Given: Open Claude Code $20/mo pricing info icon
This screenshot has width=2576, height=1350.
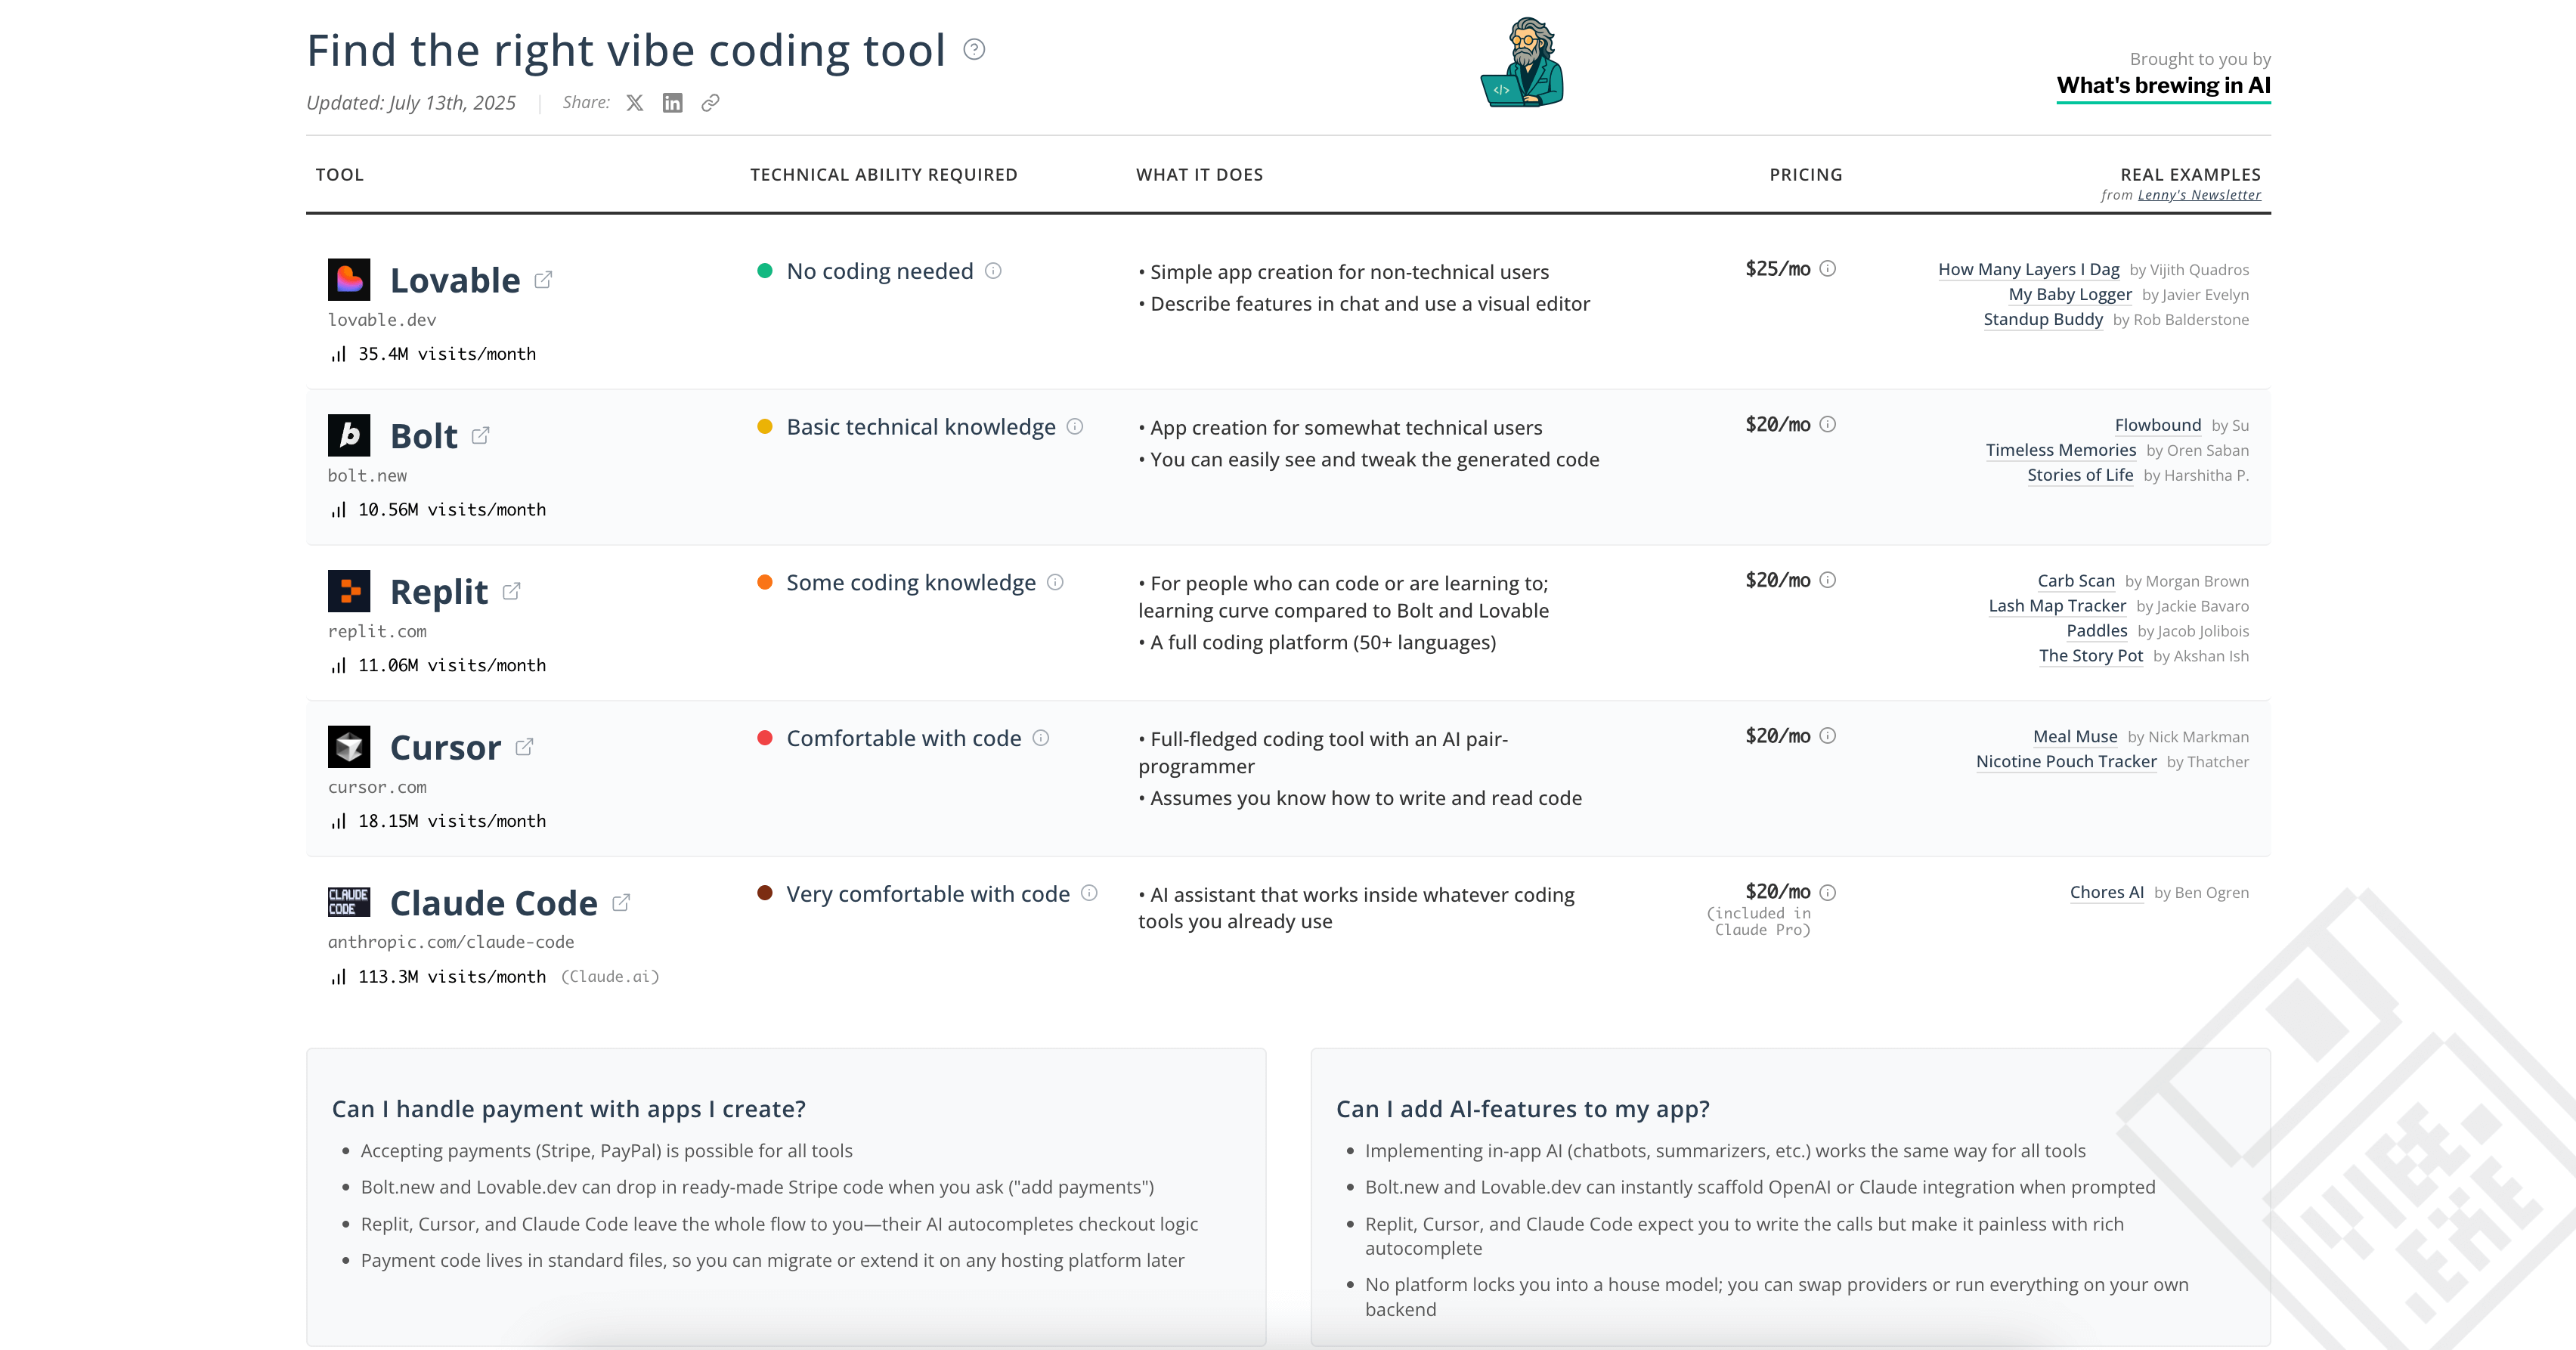Looking at the screenshot, I should click(1828, 892).
